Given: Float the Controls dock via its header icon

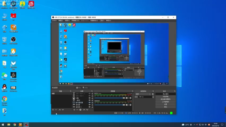Looking at the screenshot, I should click(x=175, y=91).
